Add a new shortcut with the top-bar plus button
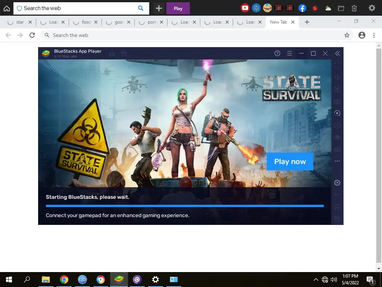 click(159, 8)
